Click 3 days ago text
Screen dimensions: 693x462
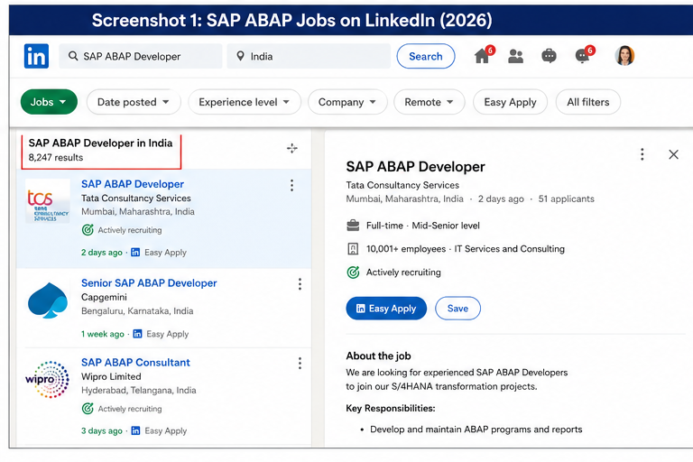pyautogui.click(x=102, y=430)
